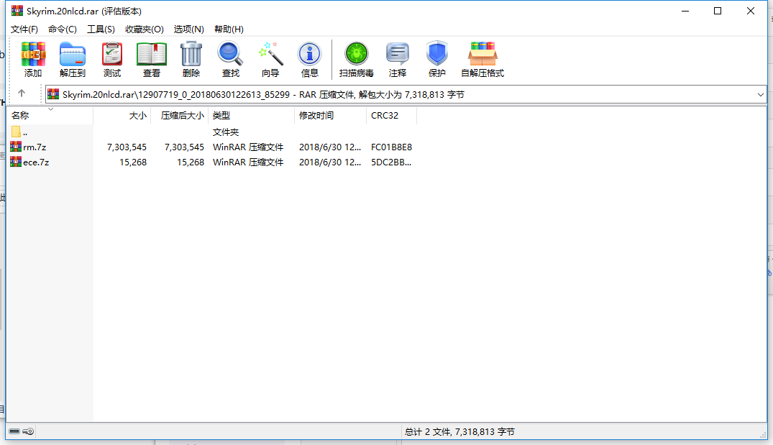773x445 pixels.
Task: Click the modified date of ece.7z
Action: coord(330,162)
